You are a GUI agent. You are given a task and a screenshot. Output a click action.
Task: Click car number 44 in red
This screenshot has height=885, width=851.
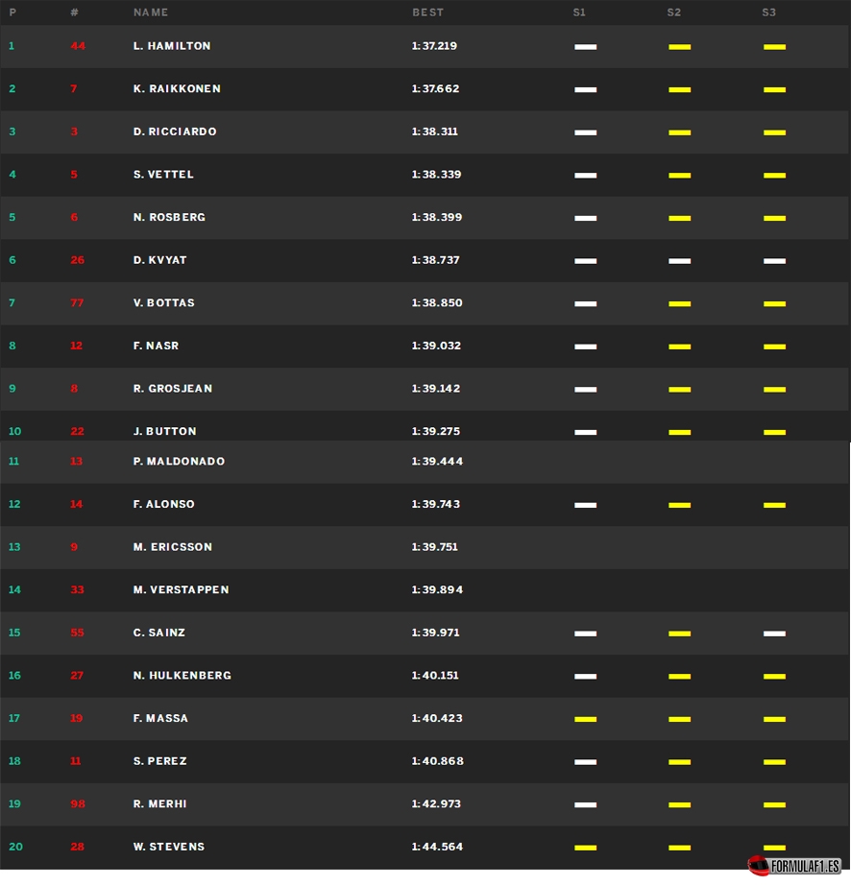[x=78, y=46]
